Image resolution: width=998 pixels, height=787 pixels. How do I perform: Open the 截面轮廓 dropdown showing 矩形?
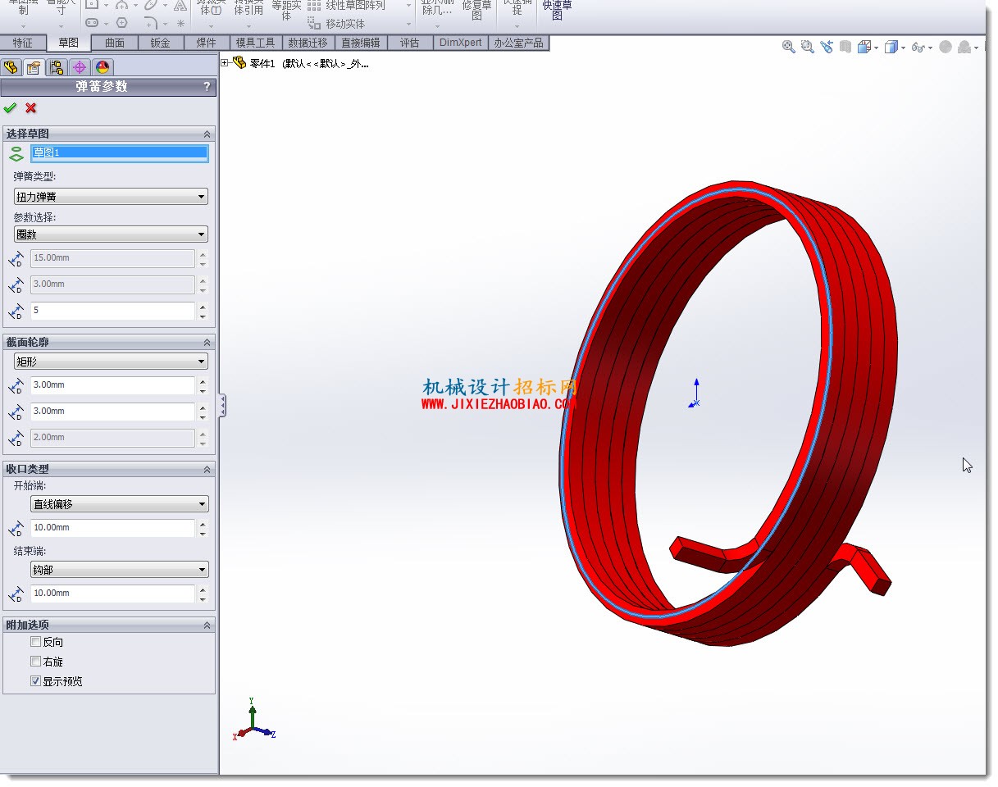(x=111, y=362)
